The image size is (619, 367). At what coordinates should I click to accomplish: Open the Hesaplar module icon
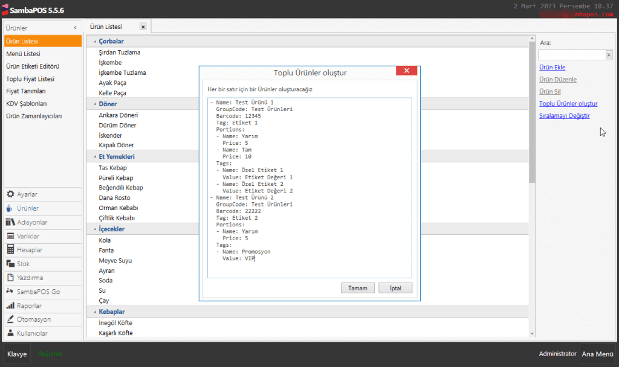11,250
